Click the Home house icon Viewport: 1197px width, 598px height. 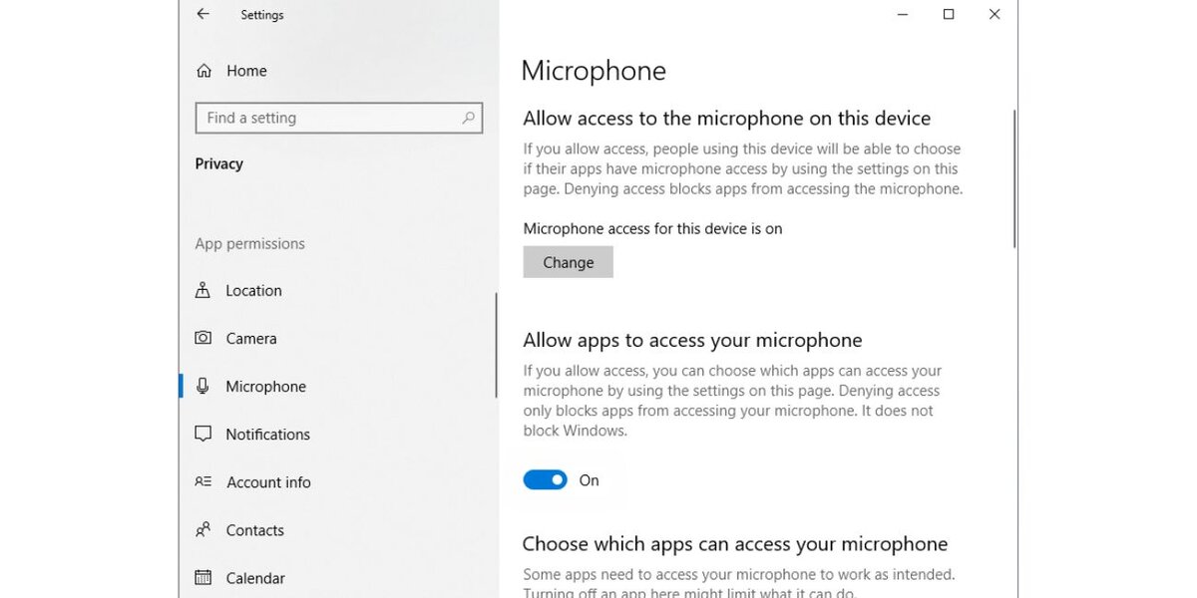click(x=204, y=71)
